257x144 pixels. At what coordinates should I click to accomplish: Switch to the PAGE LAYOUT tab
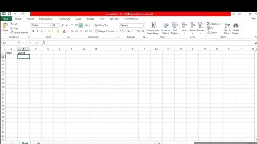pyautogui.click(x=46, y=19)
